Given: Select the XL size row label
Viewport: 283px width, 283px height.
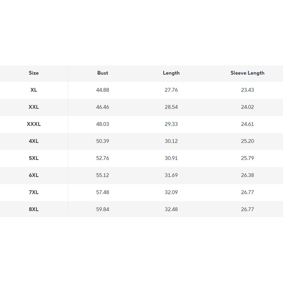Looking at the screenshot, I should (34, 90).
